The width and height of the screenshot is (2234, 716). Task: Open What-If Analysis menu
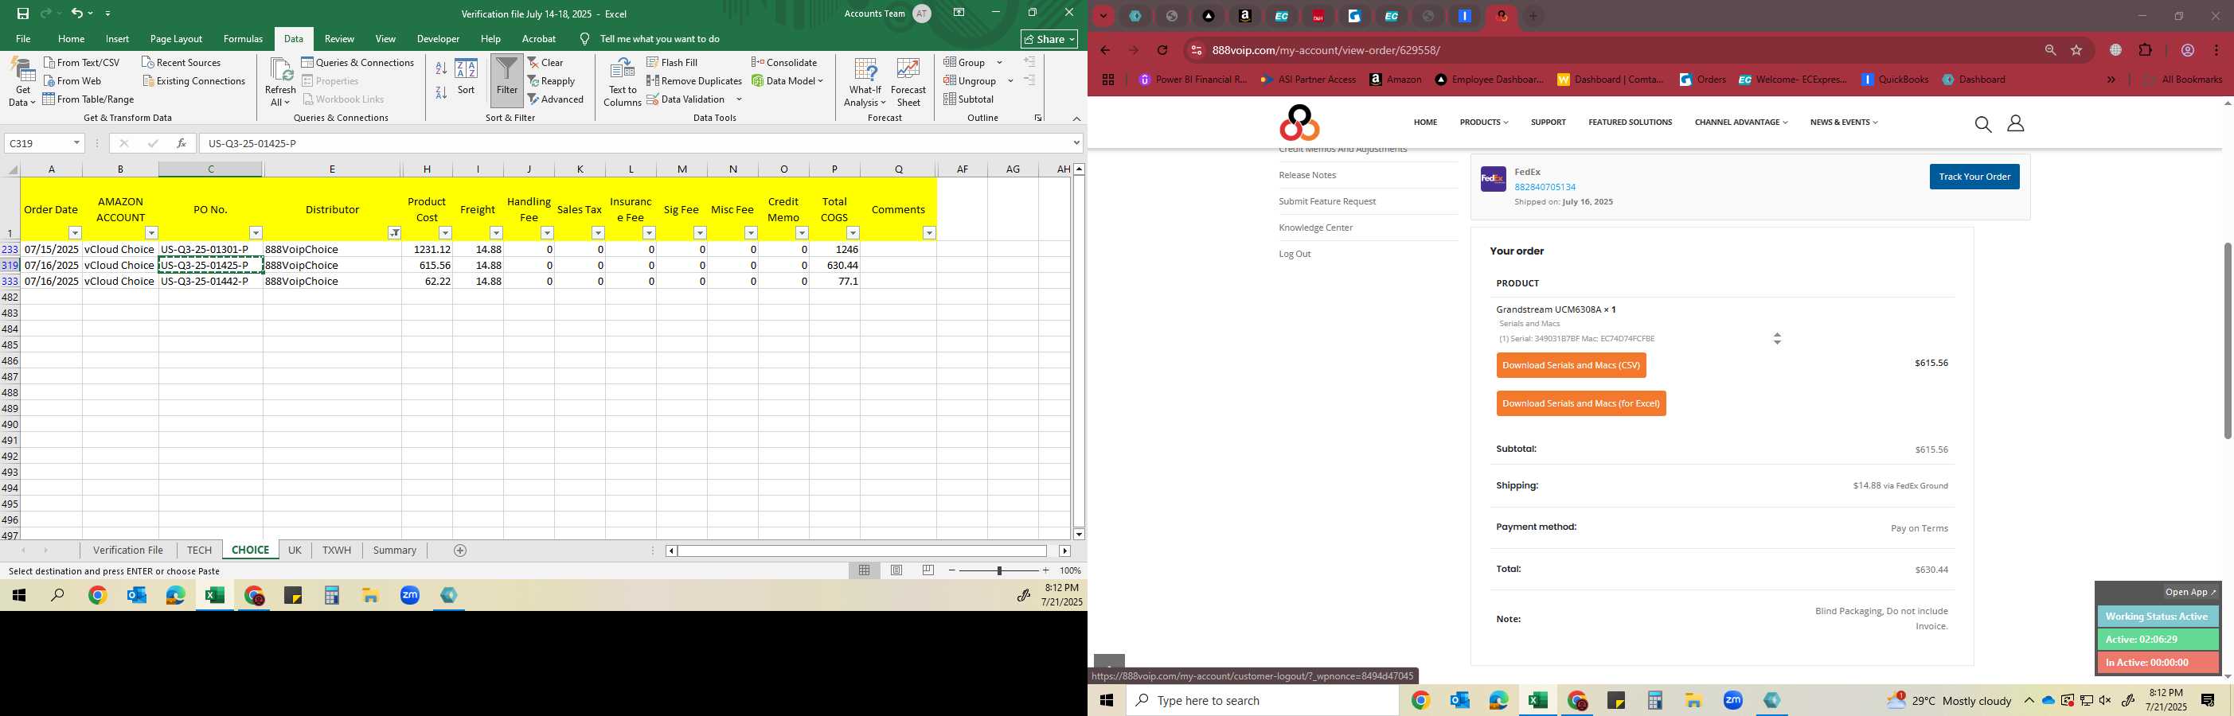pyautogui.click(x=865, y=84)
